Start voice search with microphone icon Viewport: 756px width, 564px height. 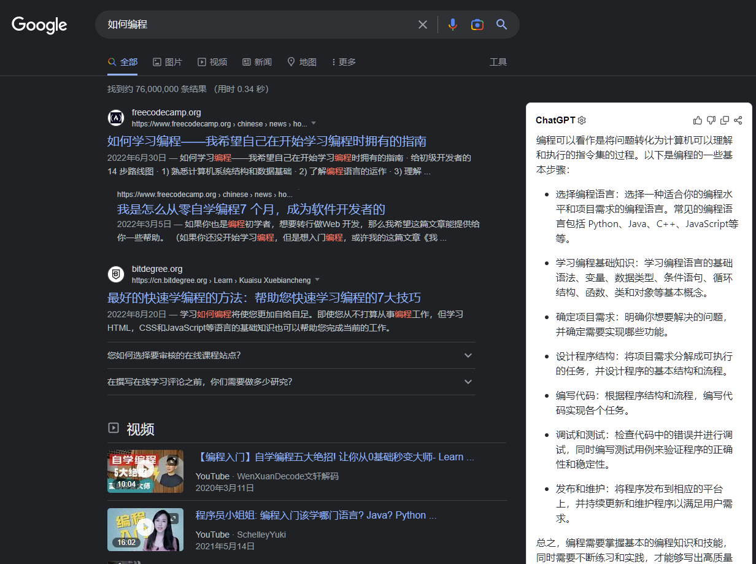(x=452, y=25)
